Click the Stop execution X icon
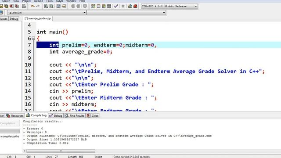This screenshot has height=158, width=281. coord(123,6)
